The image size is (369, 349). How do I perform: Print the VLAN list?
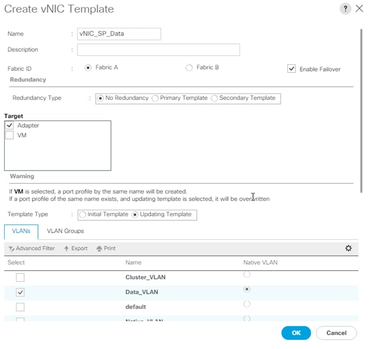106,249
